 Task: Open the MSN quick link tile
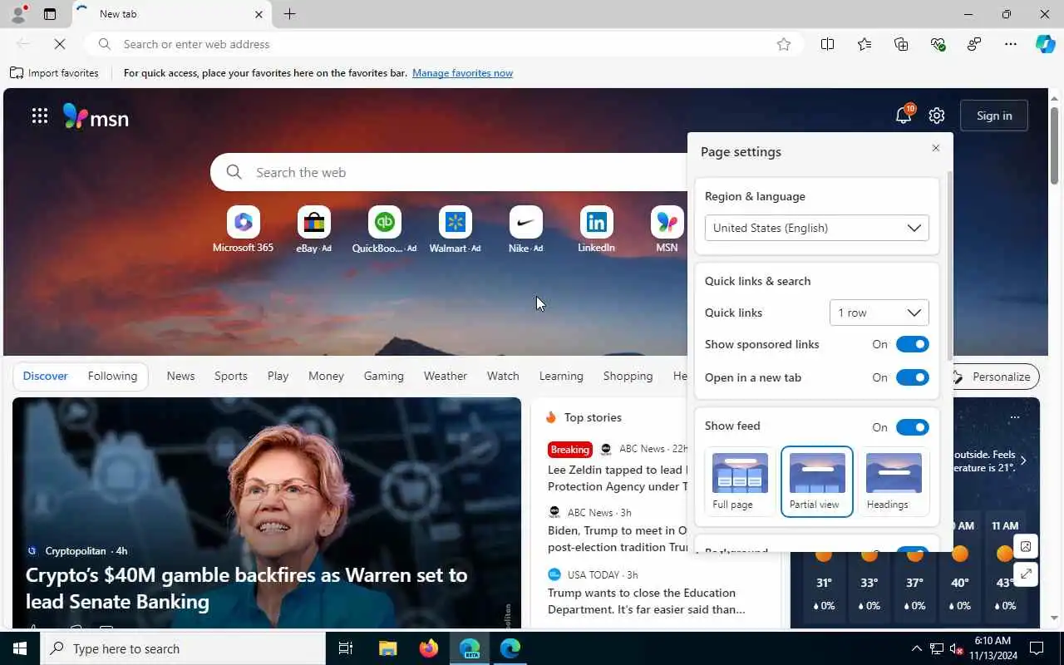[x=667, y=229]
